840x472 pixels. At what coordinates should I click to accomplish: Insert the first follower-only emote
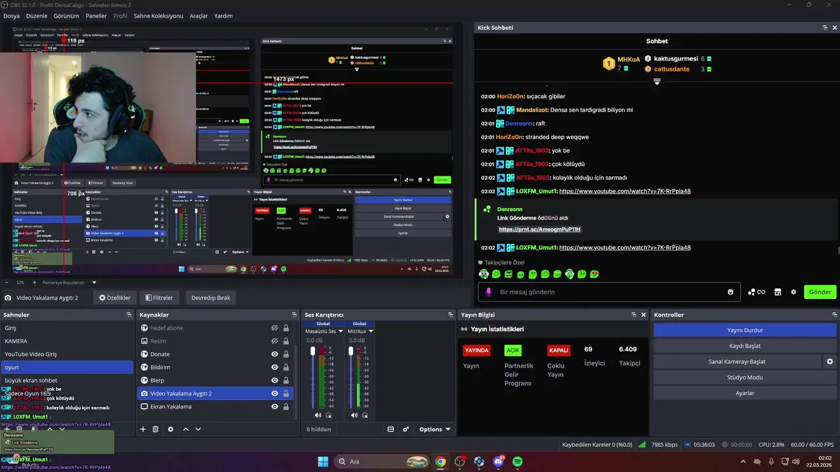point(484,274)
